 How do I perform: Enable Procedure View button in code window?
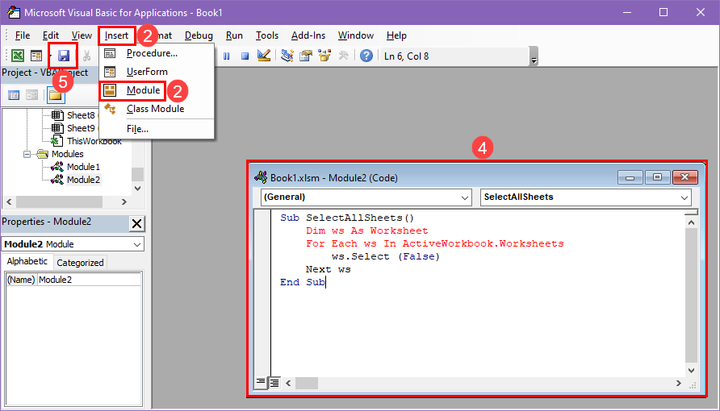[x=261, y=382]
